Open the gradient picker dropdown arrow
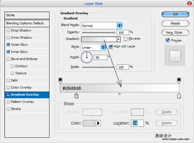 pos(119,39)
